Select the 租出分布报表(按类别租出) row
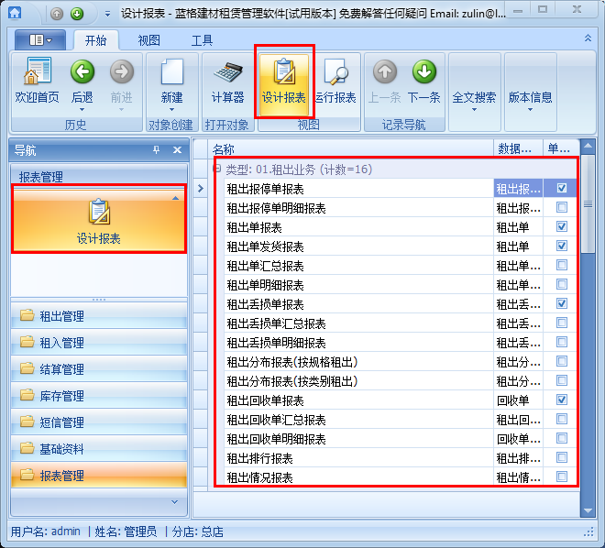The width and height of the screenshot is (605, 548). (x=401, y=381)
